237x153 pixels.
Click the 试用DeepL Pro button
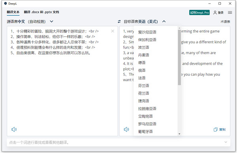199,13
